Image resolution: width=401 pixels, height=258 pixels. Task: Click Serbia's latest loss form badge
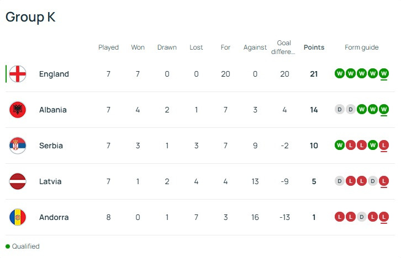tap(384, 146)
